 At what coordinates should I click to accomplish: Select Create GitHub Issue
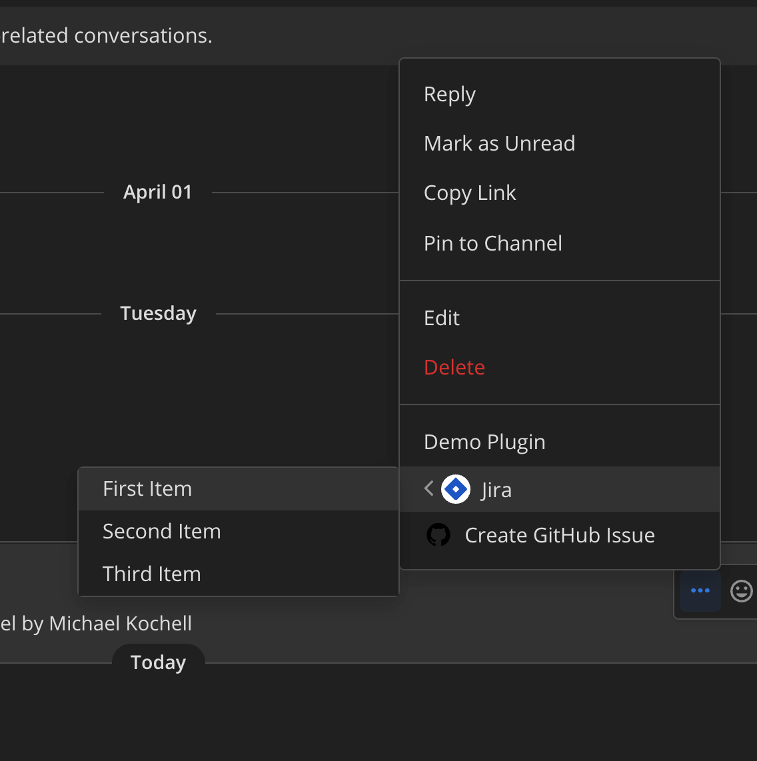coord(560,534)
